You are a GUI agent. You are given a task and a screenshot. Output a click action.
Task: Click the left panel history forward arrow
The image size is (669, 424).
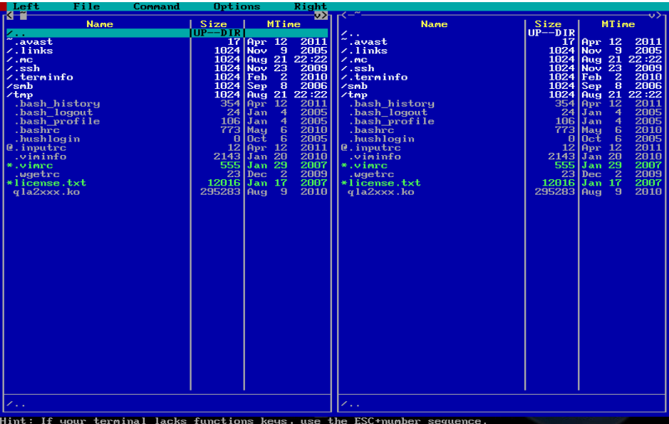pyautogui.click(x=324, y=14)
